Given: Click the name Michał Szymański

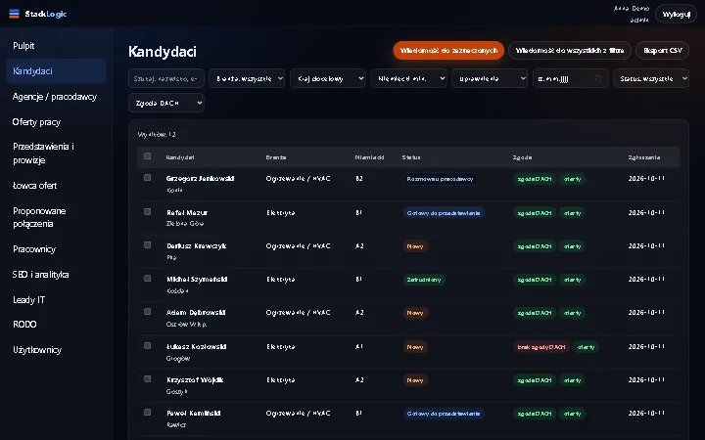Looking at the screenshot, I should [x=197, y=279].
